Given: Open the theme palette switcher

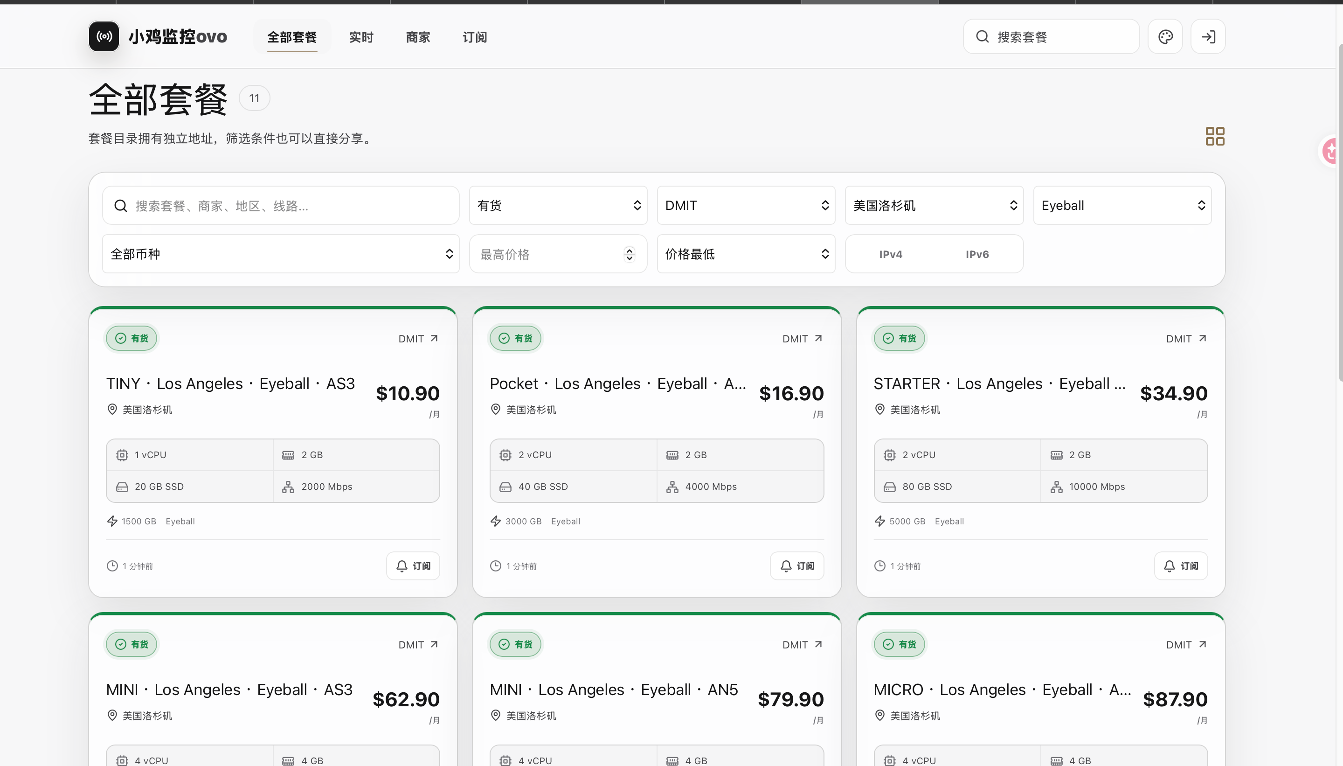Looking at the screenshot, I should pos(1165,36).
